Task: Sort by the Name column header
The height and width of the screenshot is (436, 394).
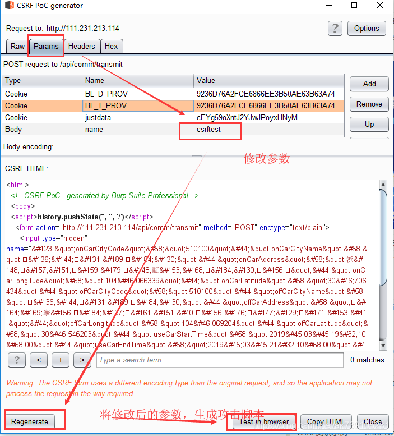Action: click(138, 81)
